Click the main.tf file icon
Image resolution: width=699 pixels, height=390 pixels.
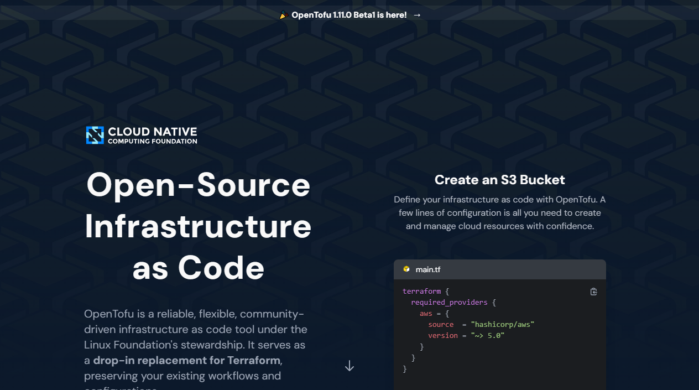click(x=406, y=269)
